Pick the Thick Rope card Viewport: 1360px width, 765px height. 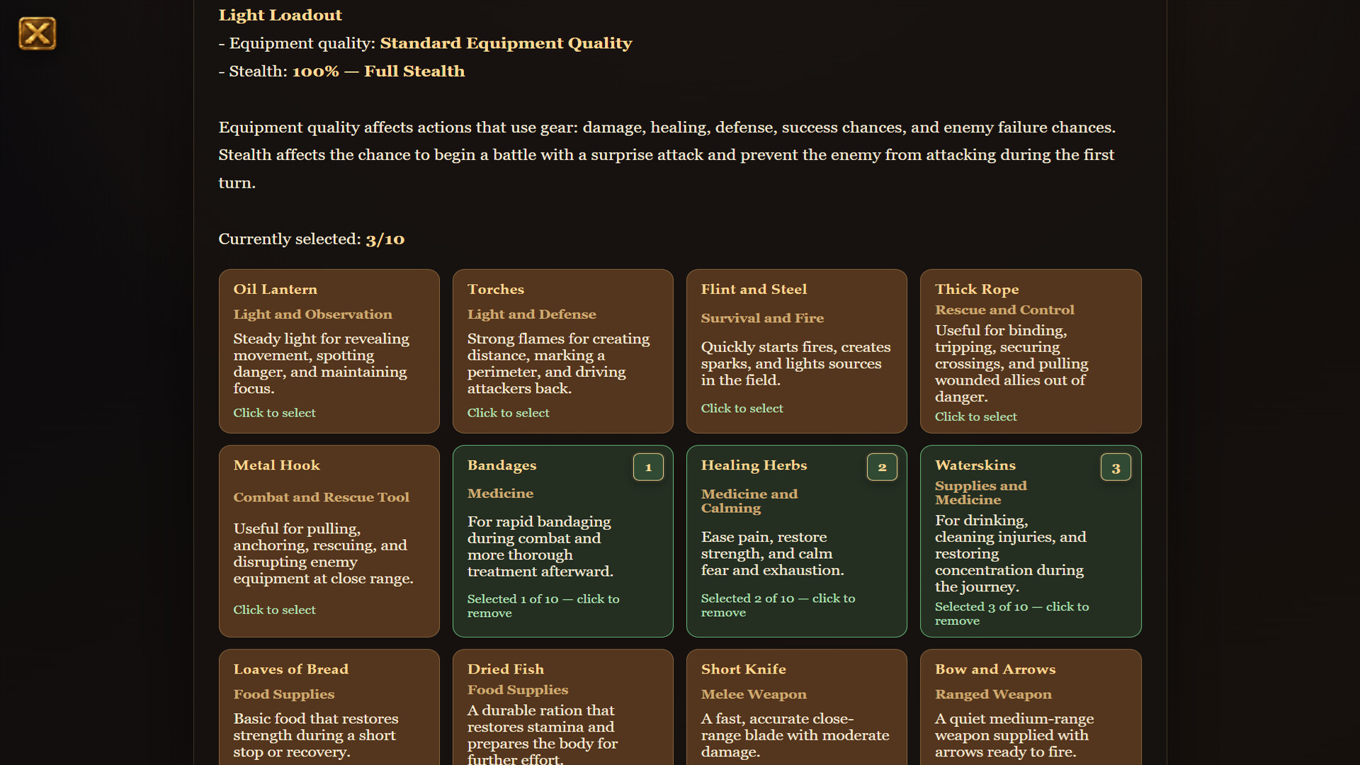click(1031, 351)
